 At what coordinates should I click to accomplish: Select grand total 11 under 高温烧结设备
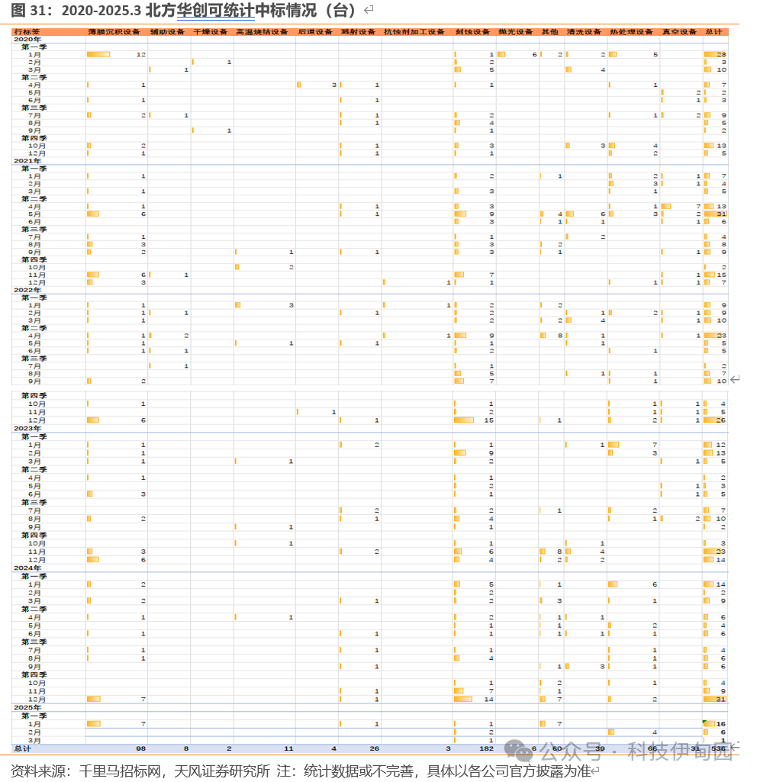click(x=288, y=748)
